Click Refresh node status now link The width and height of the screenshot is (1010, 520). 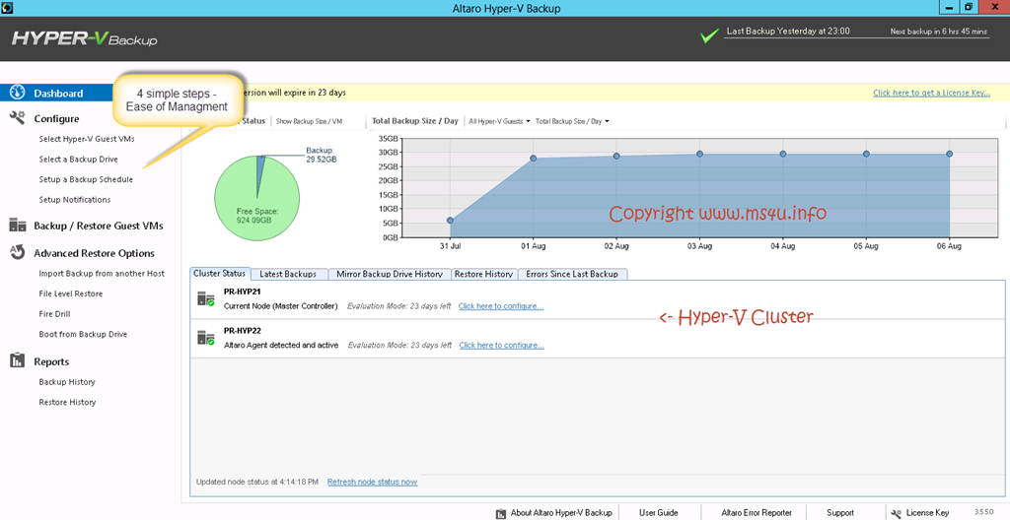pyautogui.click(x=372, y=482)
